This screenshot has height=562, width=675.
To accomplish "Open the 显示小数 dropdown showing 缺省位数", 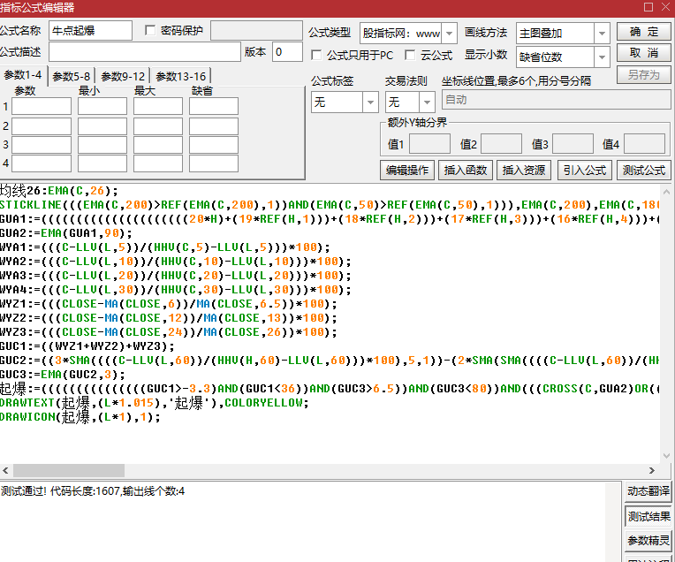I will coord(602,57).
